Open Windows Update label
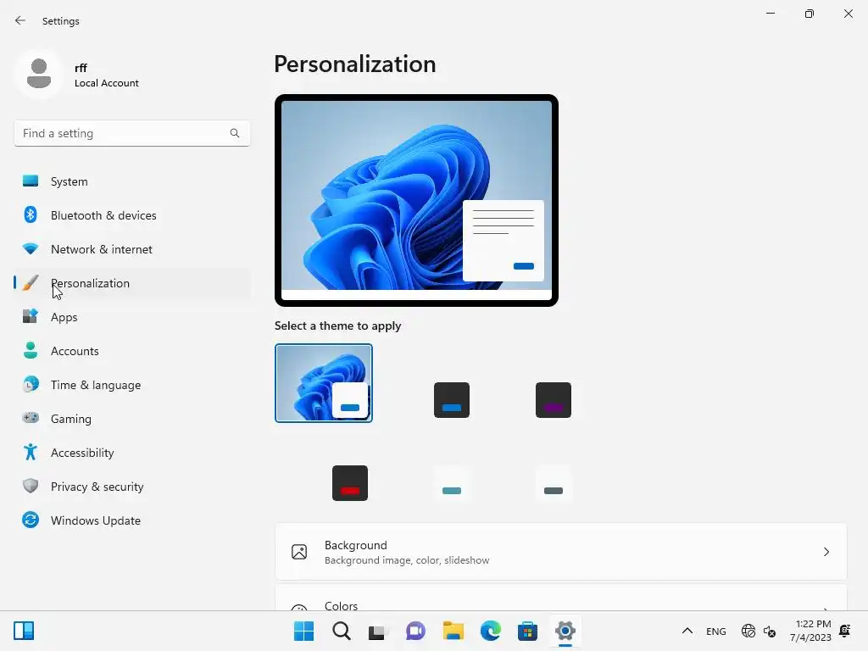 96,520
